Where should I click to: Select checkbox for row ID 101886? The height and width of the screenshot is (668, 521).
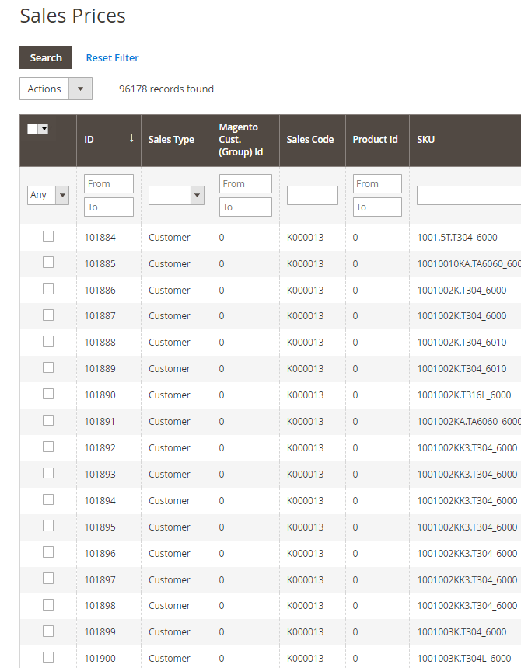[x=48, y=289]
